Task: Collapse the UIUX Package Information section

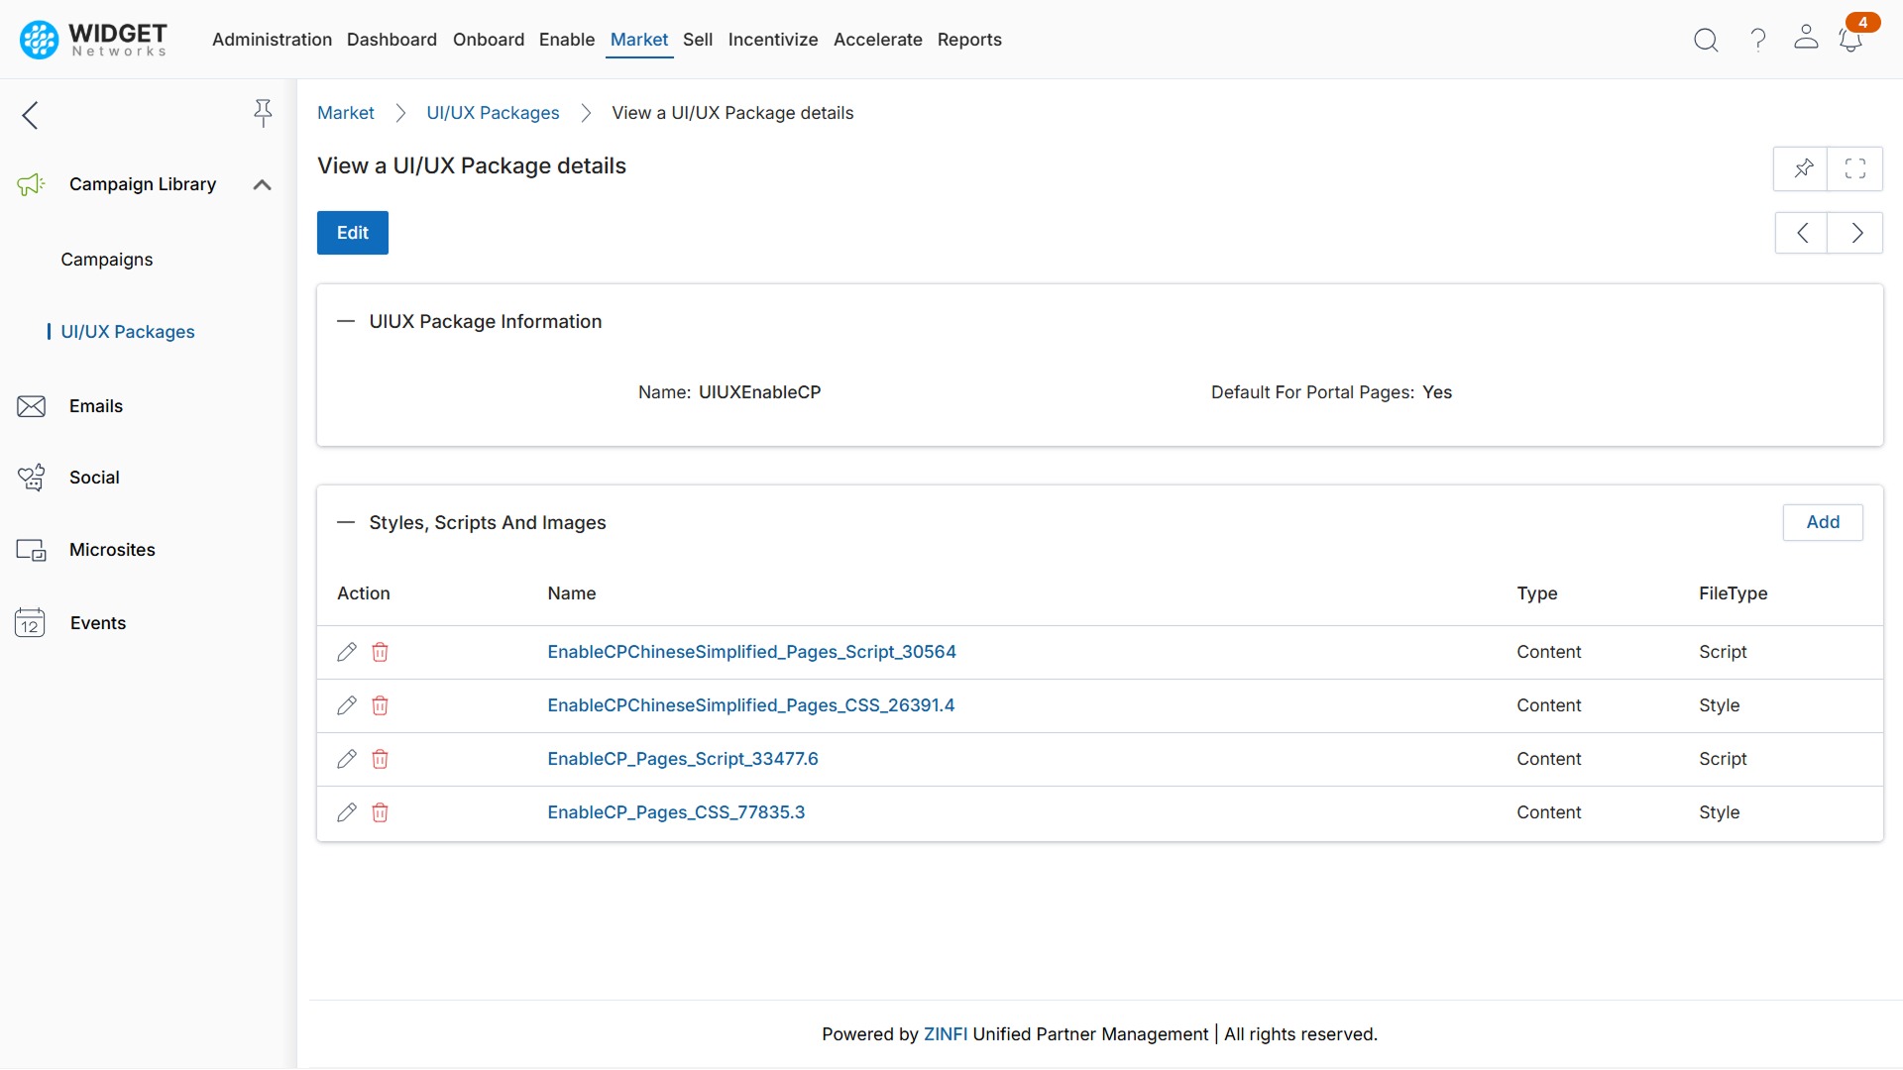Action: [x=346, y=321]
